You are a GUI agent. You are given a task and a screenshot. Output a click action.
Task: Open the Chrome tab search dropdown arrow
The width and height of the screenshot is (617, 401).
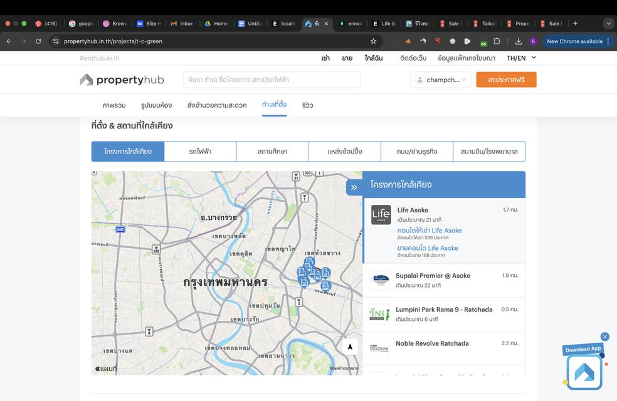point(608,23)
